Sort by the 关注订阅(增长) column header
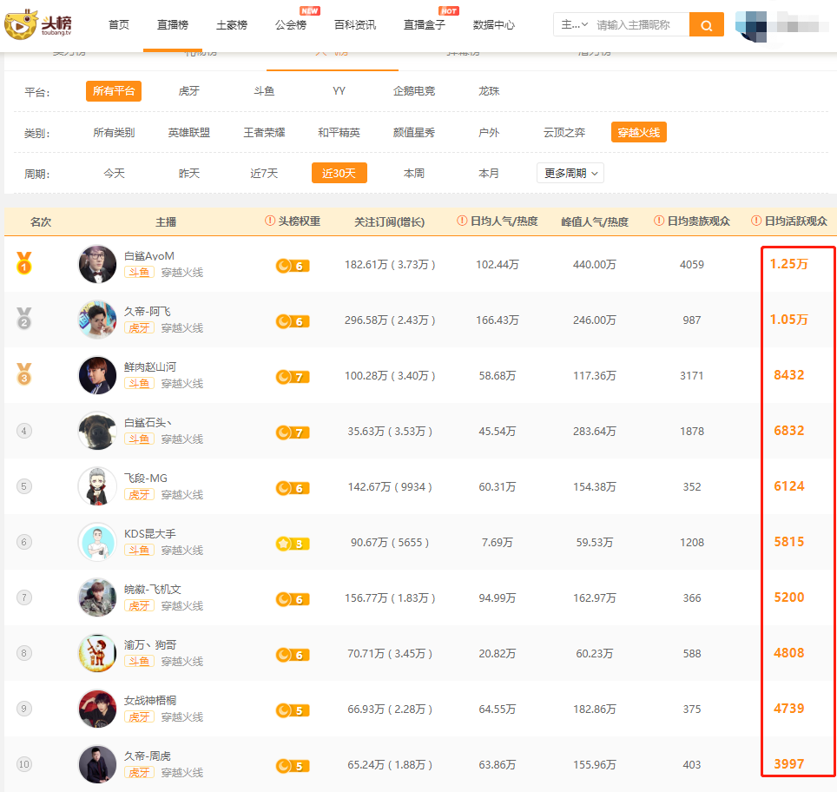This screenshot has width=837, height=792. tap(390, 221)
